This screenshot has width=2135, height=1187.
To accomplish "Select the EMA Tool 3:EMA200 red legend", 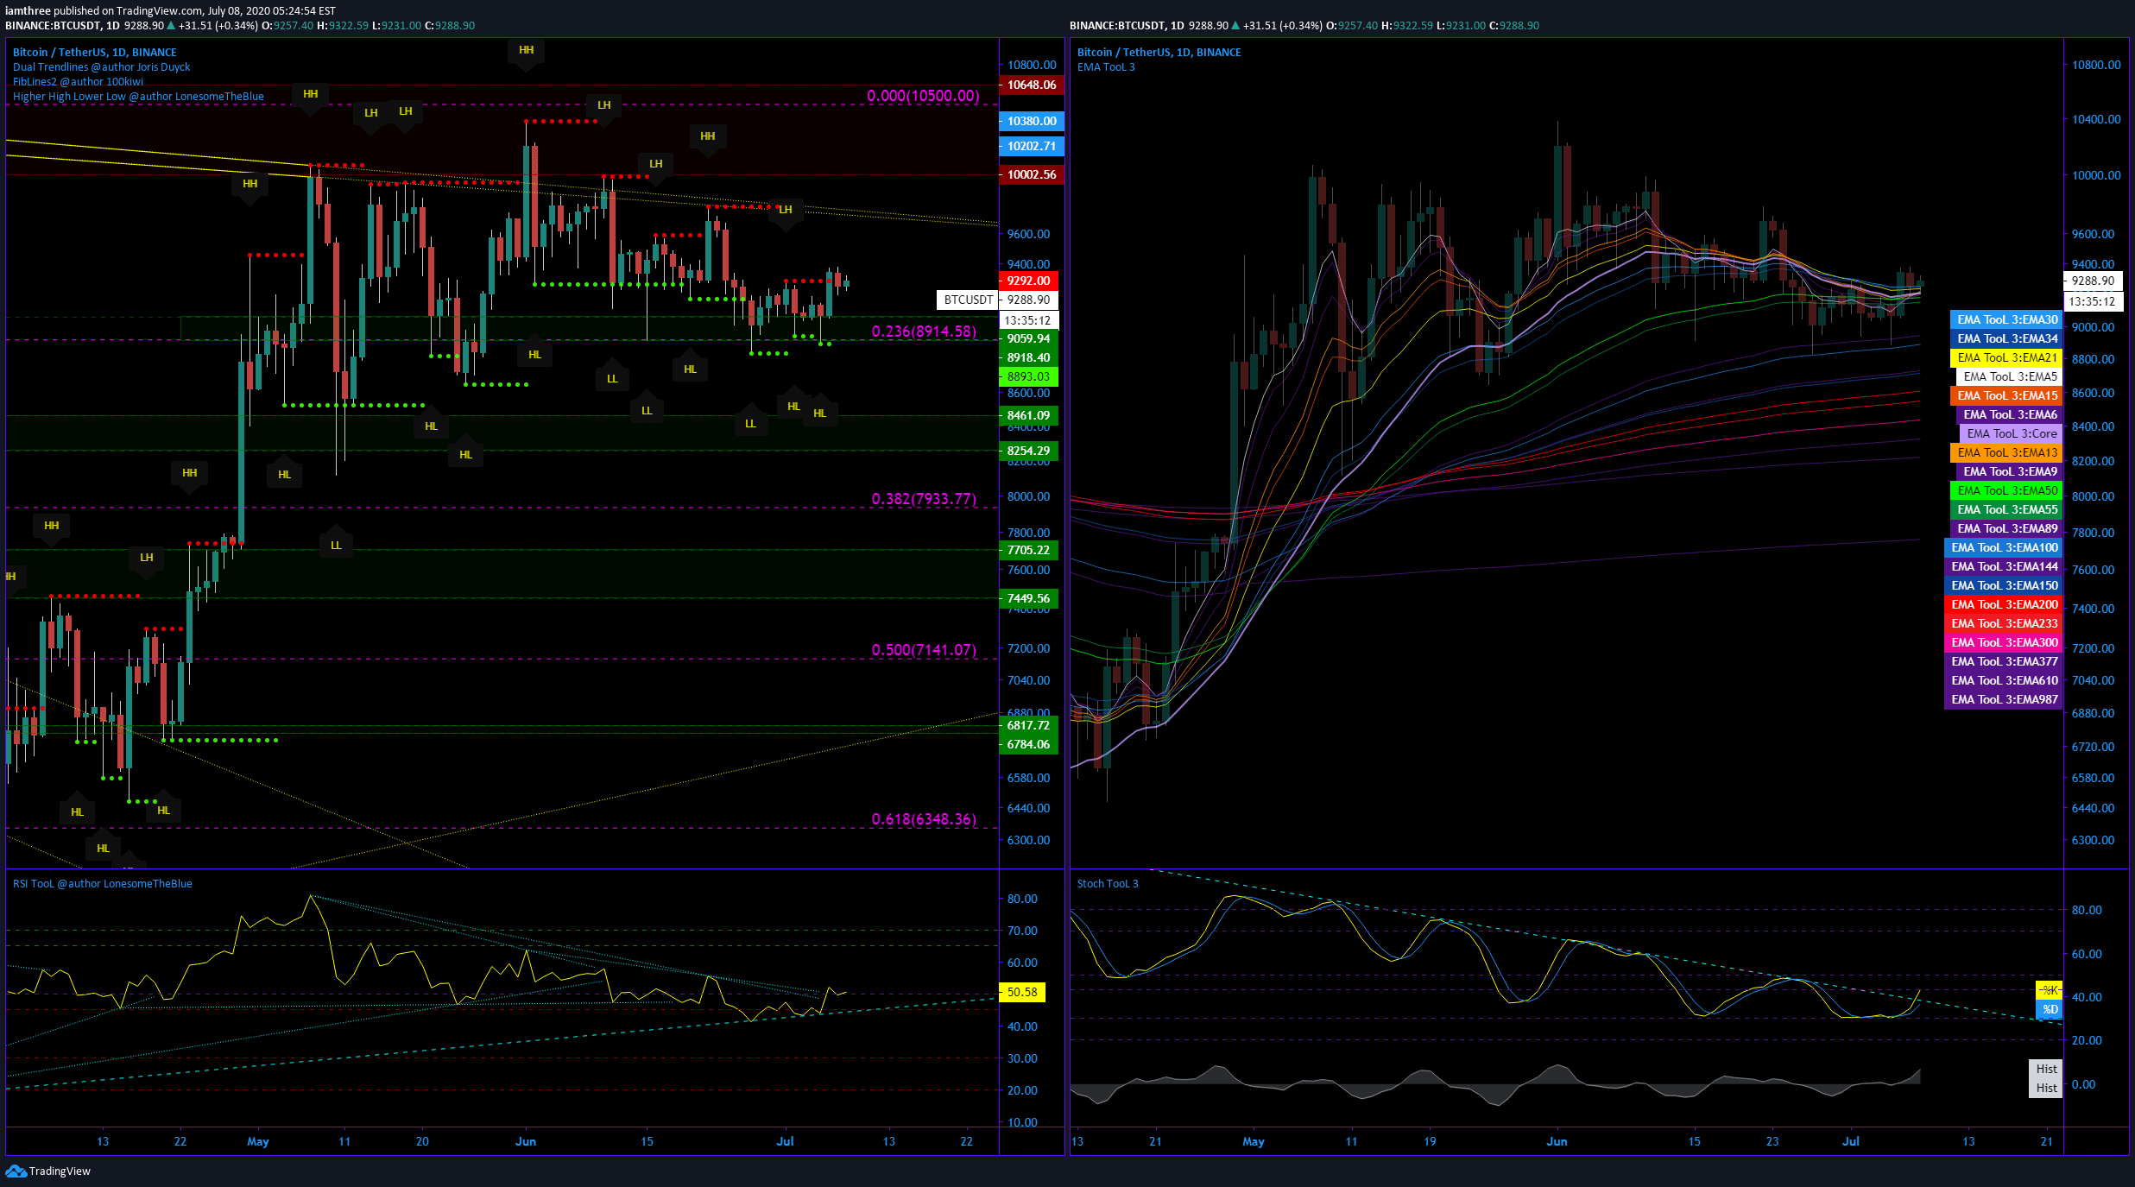I will [x=2004, y=604].
